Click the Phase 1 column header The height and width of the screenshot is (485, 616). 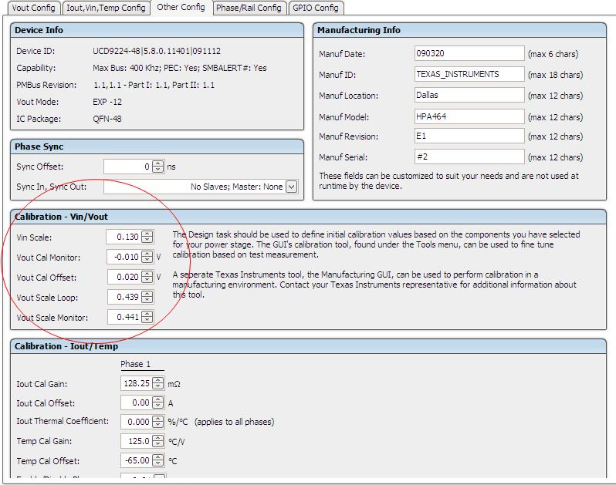(x=136, y=364)
